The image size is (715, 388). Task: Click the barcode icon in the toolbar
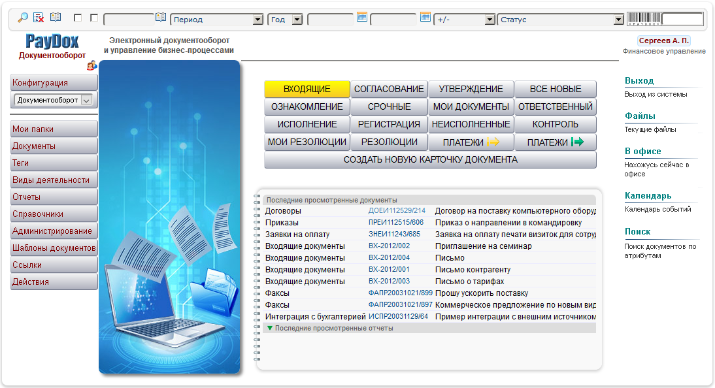(643, 19)
